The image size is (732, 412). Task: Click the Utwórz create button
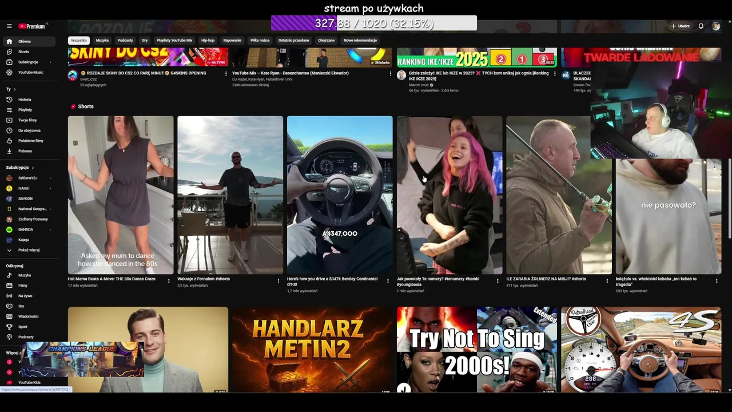(x=681, y=26)
